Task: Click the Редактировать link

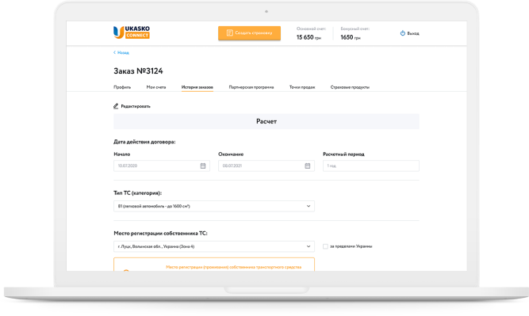Action: point(136,106)
